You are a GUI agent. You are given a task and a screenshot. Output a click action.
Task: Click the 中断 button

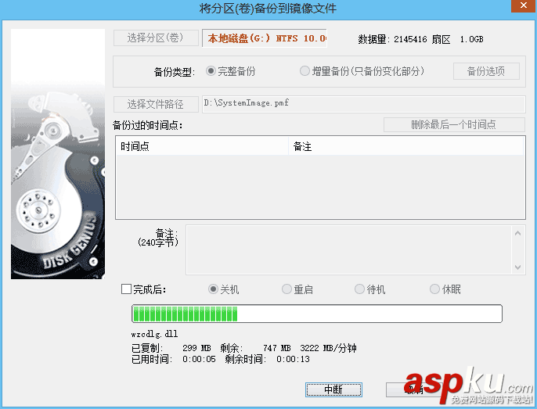coord(333,389)
